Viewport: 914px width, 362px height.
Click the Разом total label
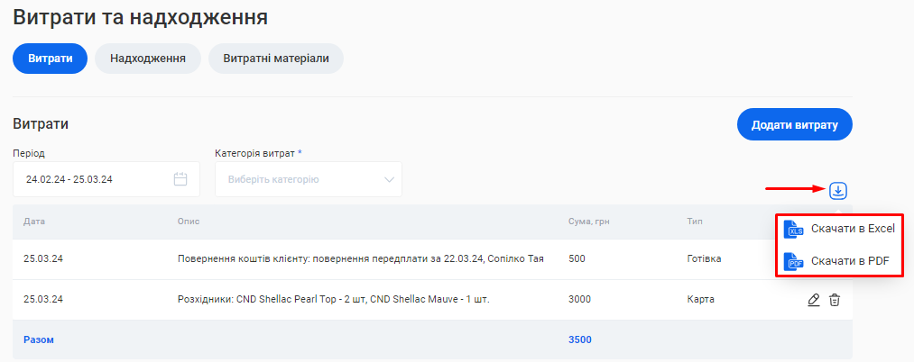(39, 339)
